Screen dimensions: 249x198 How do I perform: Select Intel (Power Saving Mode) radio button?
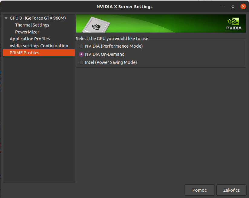pyautogui.click(x=81, y=62)
